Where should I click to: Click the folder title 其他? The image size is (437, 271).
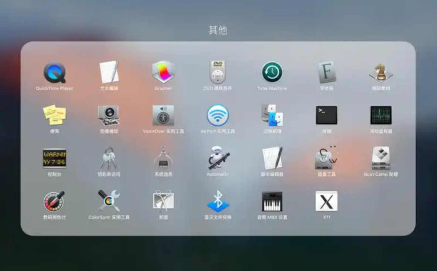pos(218,30)
